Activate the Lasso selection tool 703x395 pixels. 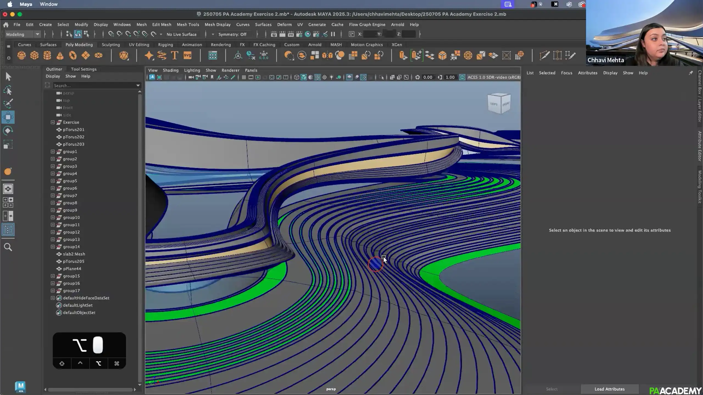coord(8,90)
